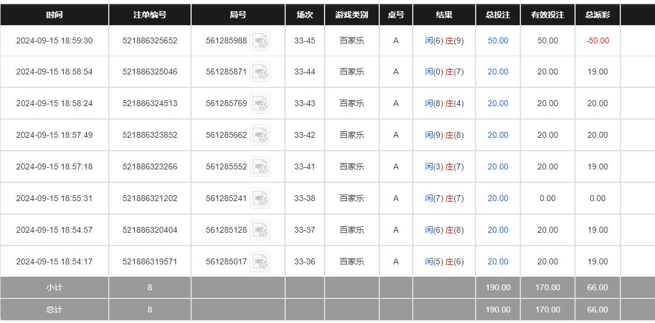Viewport: 655px width, 323px height.
Task: Launch replay icon next to 561285017
Action: pyautogui.click(x=260, y=262)
